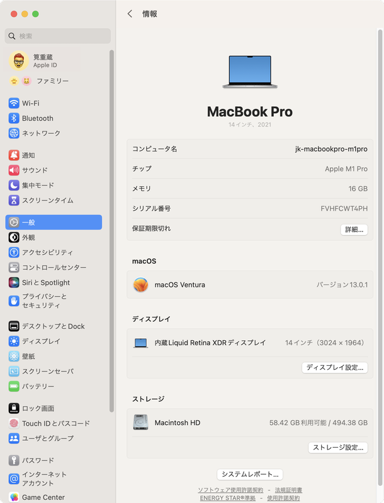
Task: Click the 内蔵Liquid Retina XDR display icon
Action: 140,343
